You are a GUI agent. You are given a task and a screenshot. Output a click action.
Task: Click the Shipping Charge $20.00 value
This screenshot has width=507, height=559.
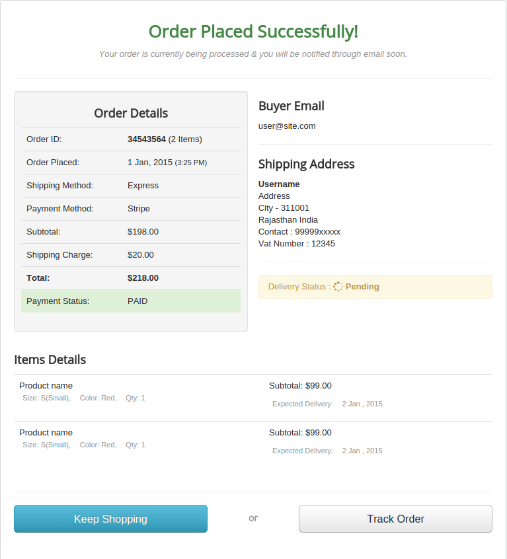[x=141, y=255]
